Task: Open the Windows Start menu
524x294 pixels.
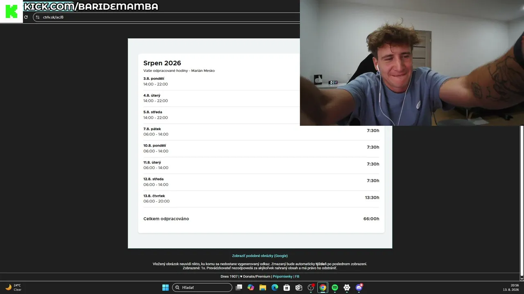Action: click(165, 287)
